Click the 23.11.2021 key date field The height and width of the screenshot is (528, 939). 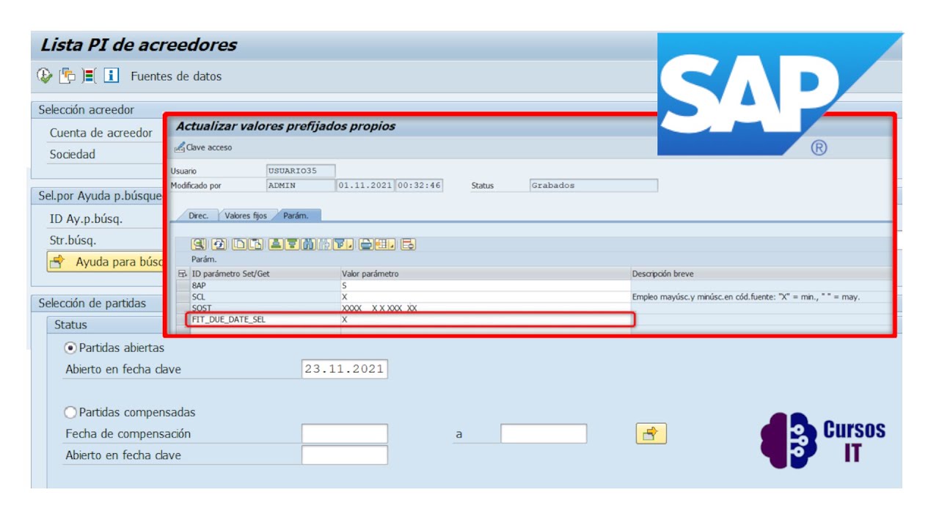345,369
